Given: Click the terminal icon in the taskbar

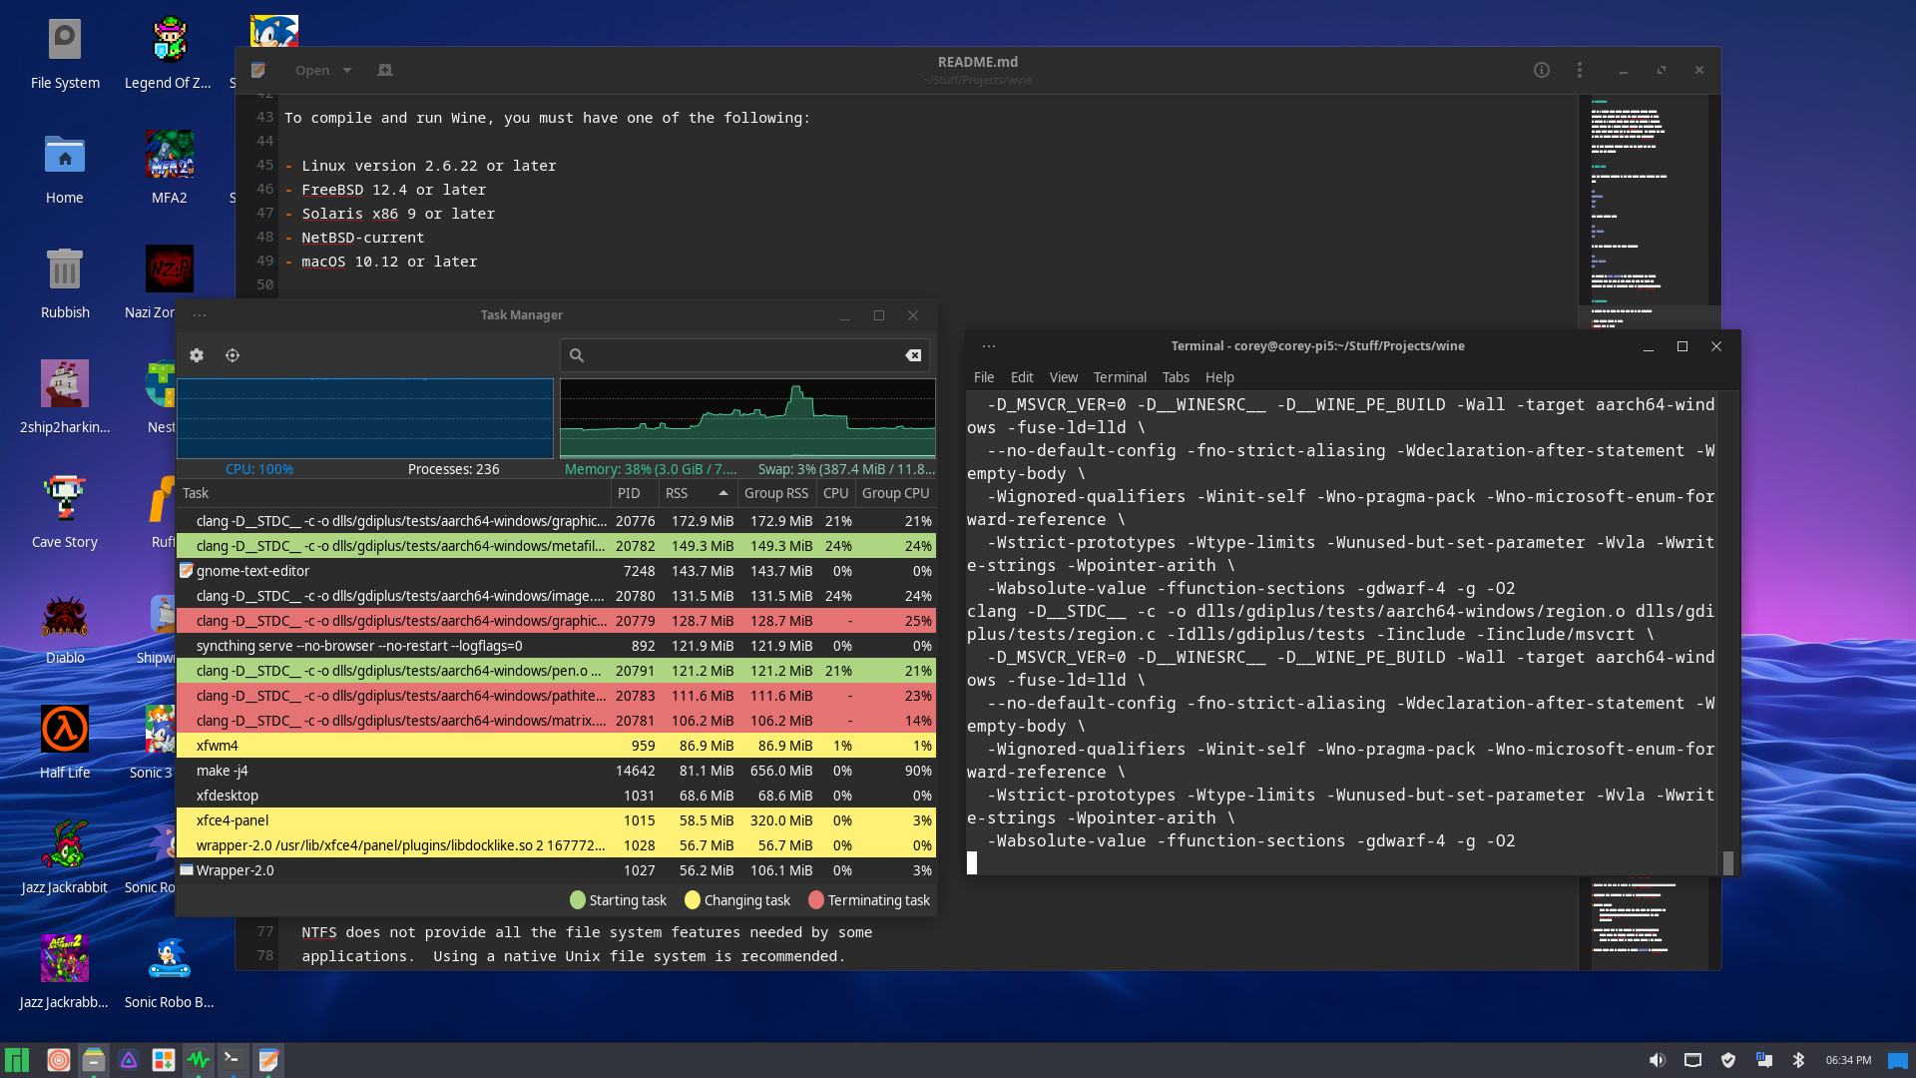Looking at the screenshot, I should pos(233,1060).
